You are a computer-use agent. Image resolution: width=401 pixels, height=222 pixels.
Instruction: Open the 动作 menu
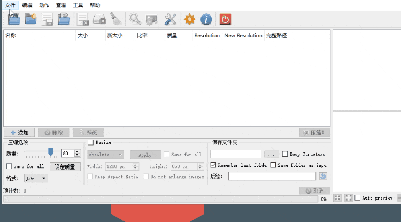pos(44,5)
